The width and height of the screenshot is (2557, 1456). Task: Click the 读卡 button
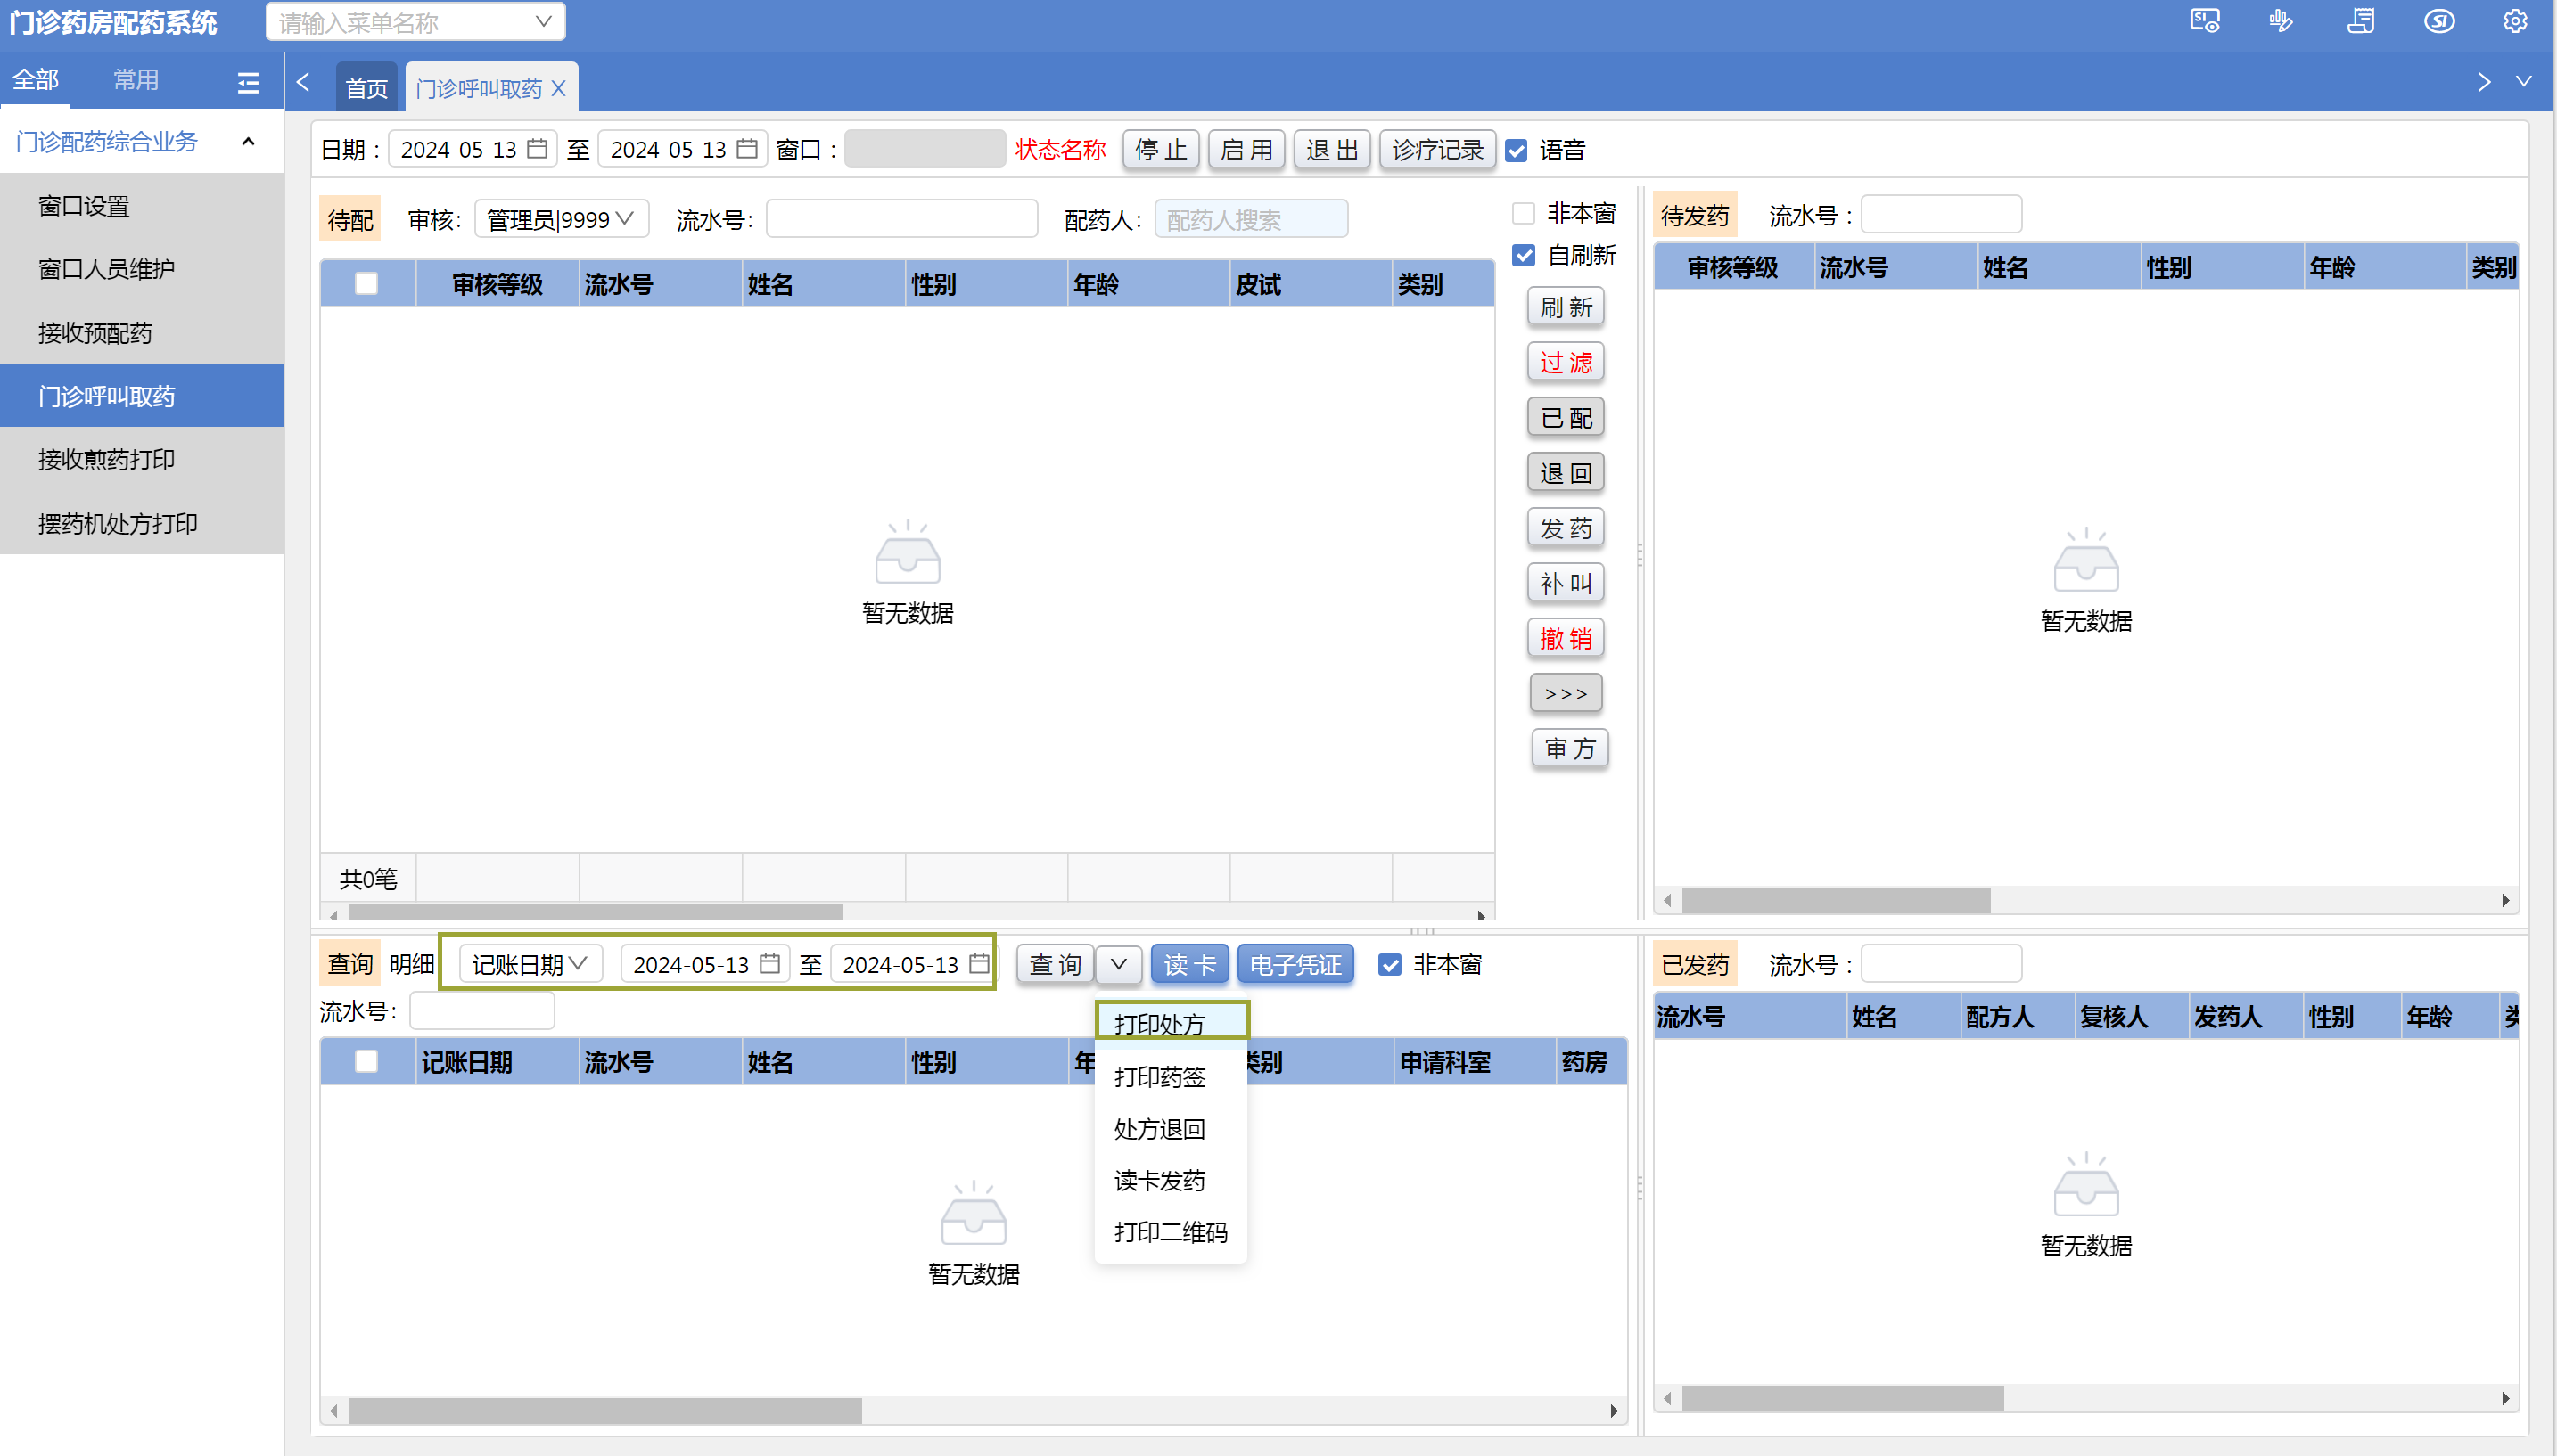1188,964
